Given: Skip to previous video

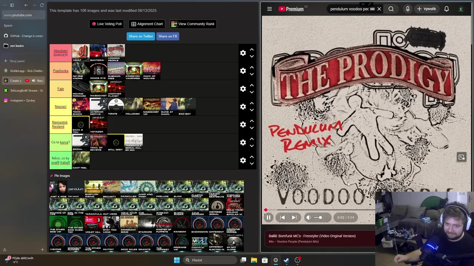Looking at the screenshot, I should 282,218.
